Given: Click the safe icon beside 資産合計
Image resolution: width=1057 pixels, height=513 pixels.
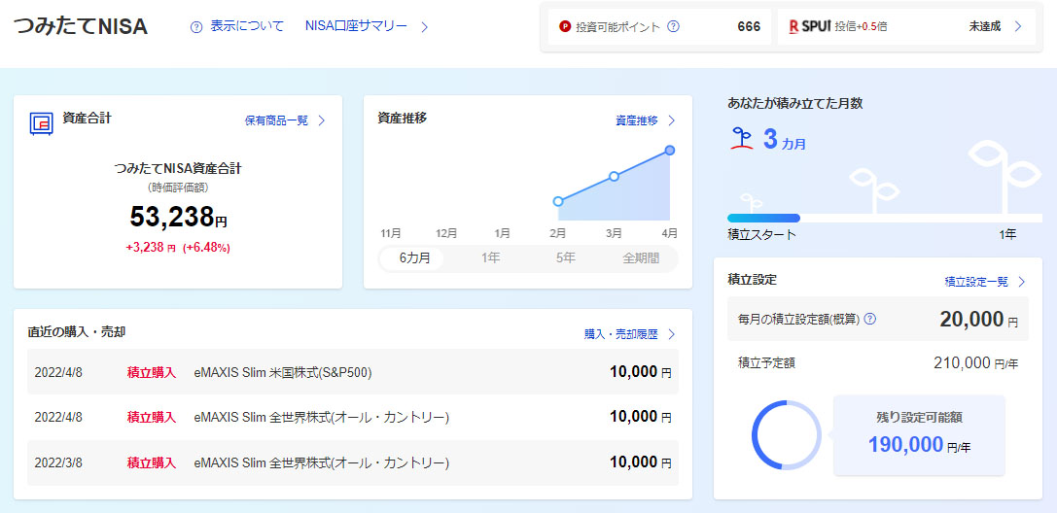Looking at the screenshot, I should tap(41, 122).
